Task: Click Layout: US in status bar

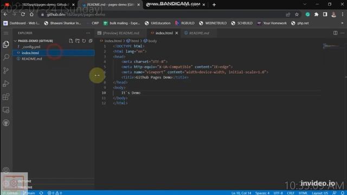Action: pos(320,193)
